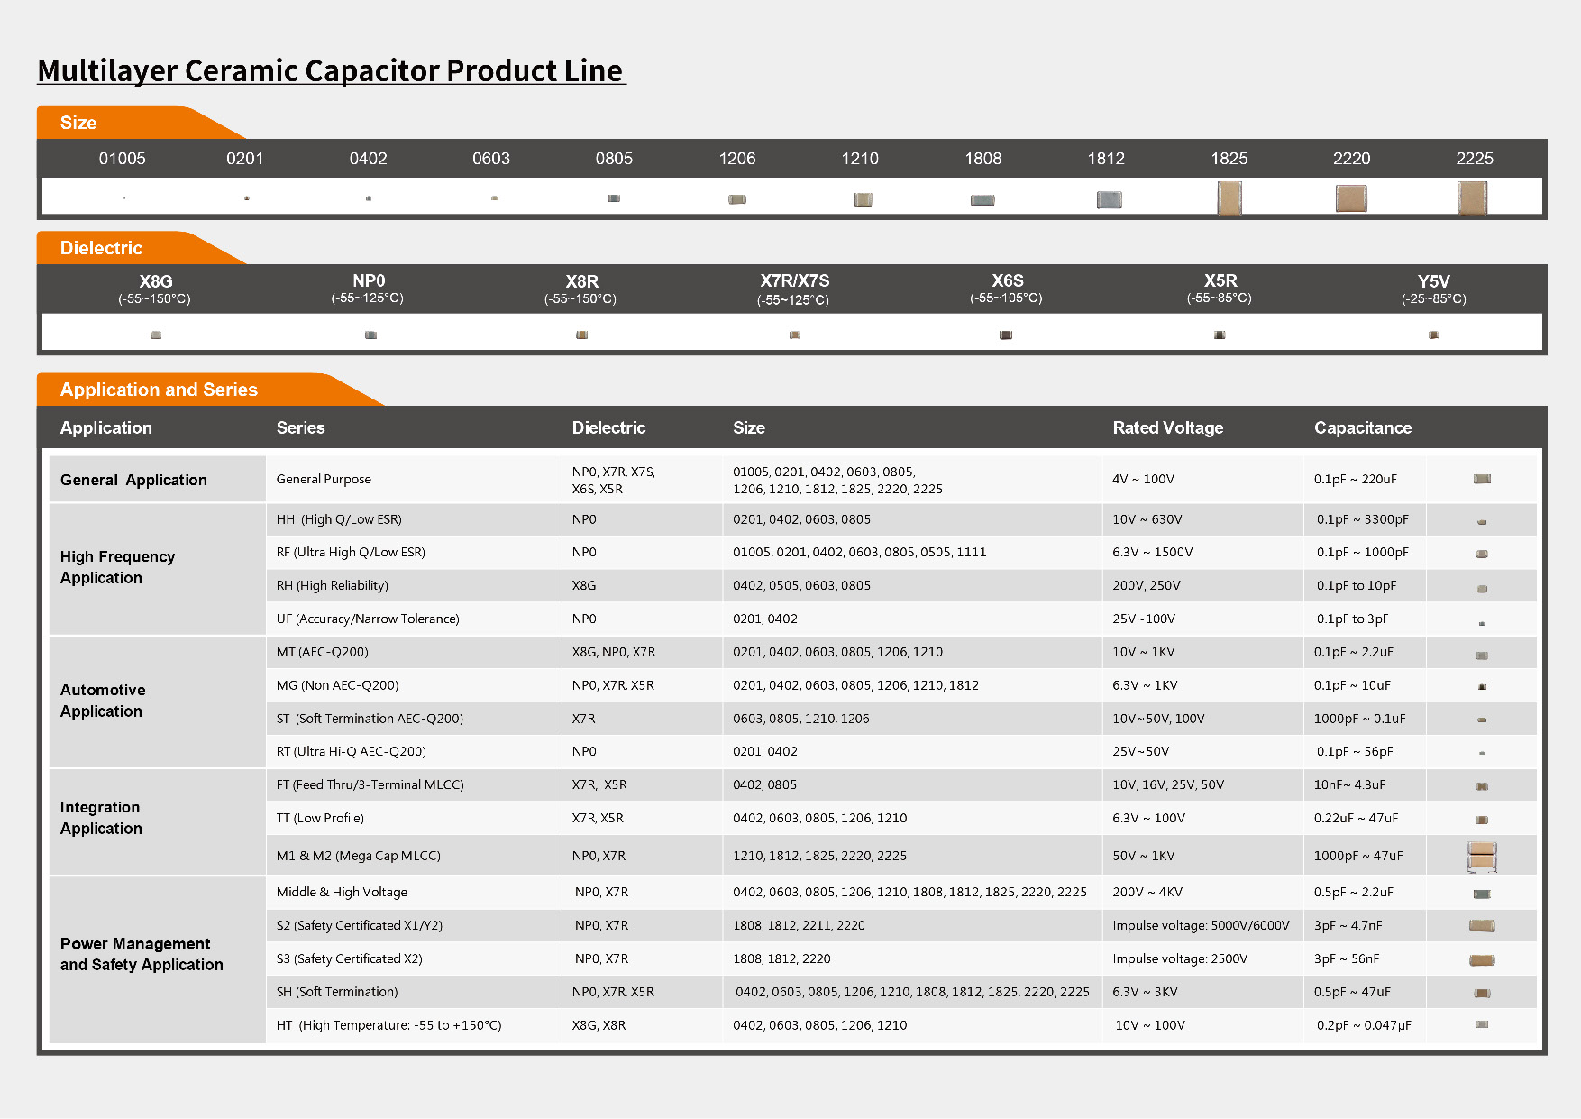Click the Multilayer Ceramic Capacitor Product Line title
Viewport: 1581px width, 1119px height.
[x=330, y=70]
